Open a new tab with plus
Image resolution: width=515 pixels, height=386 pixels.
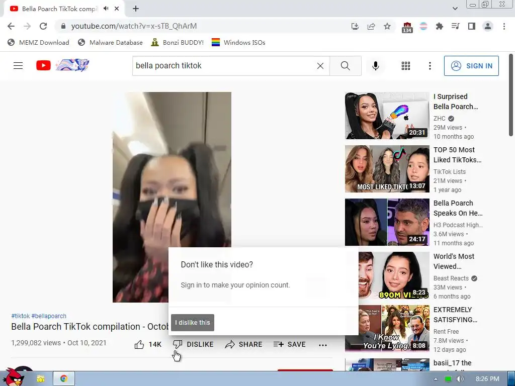[x=136, y=9]
